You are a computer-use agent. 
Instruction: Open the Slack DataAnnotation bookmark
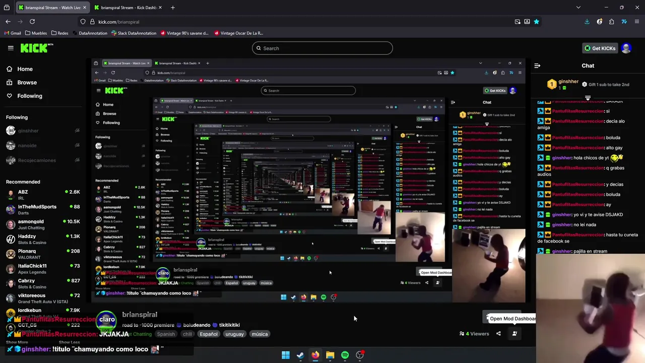[134, 33]
